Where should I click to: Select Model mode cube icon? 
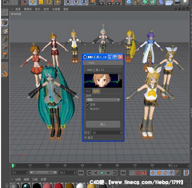[x=5, y=23]
